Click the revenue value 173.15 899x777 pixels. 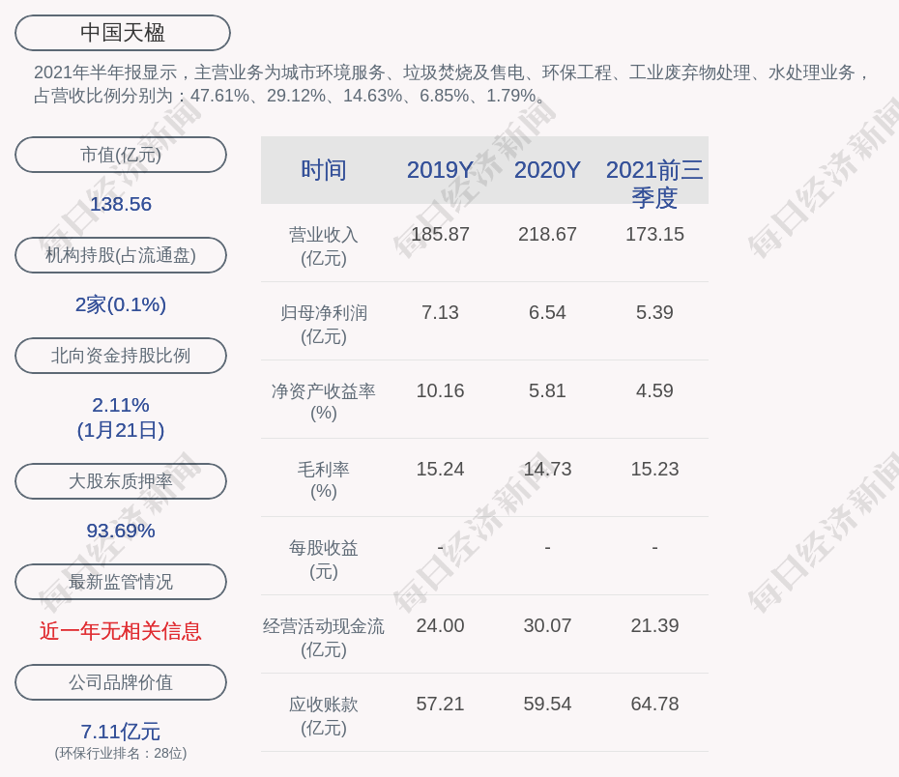(x=654, y=235)
